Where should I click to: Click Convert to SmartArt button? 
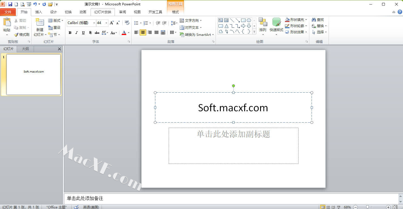pos(197,34)
